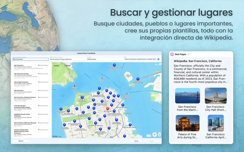Click the Retail Square Shopping Center pin
Screen dimensions: 244x152
pos(114,111)
